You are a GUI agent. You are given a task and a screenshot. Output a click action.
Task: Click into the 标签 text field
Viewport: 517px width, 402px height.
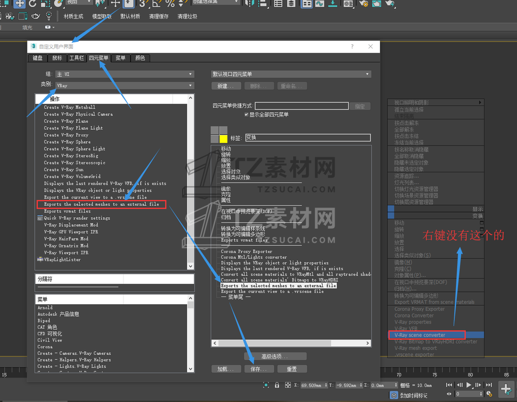click(308, 138)
